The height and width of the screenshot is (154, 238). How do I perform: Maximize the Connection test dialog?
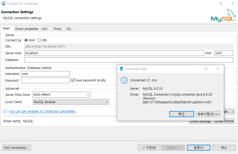pyautogui.click(x=206, y=69)
